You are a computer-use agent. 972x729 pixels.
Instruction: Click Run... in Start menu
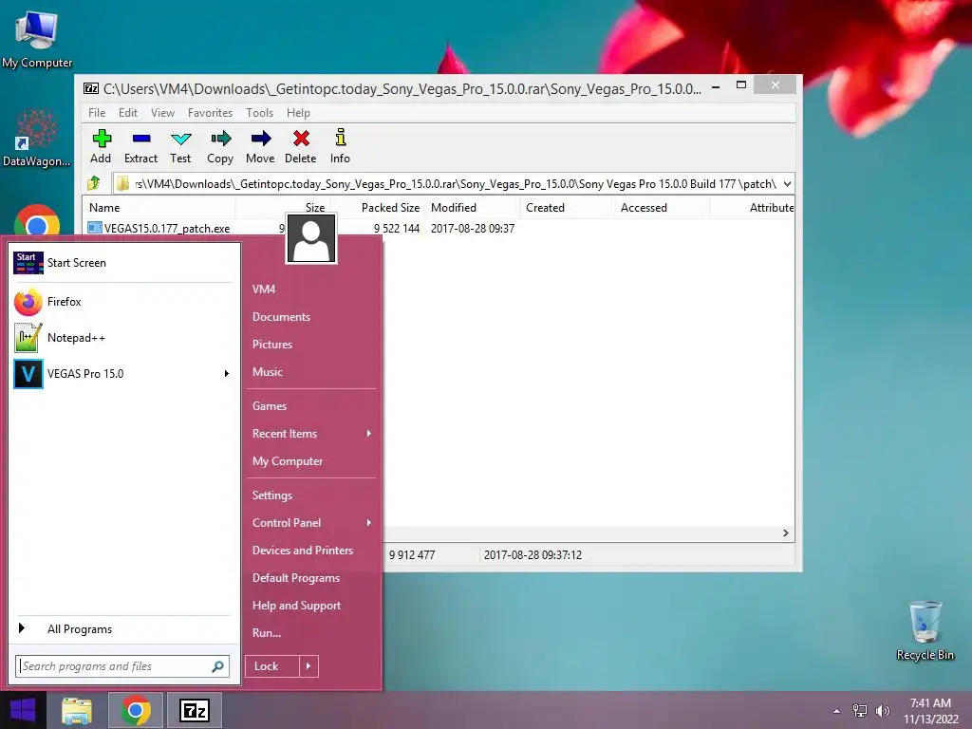tap(267, 633)
